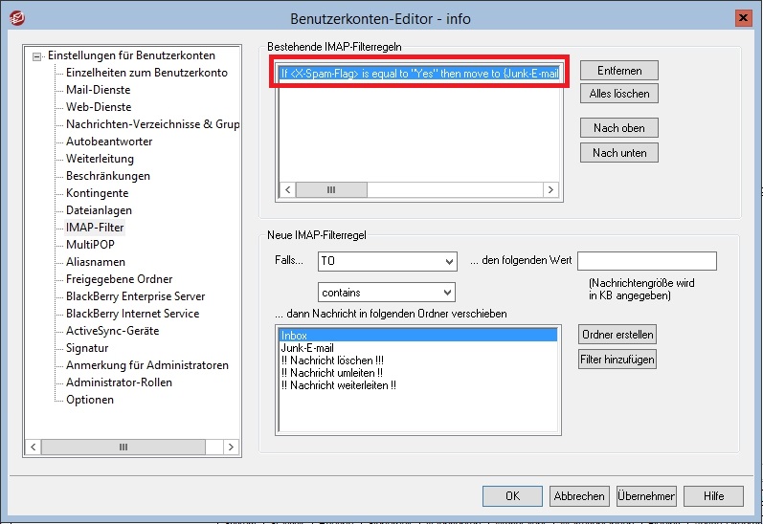This screenshot has height=524, width=763.
Task: Click the Entfernen button
Action: pyautogui.click(x=618, y=71)
